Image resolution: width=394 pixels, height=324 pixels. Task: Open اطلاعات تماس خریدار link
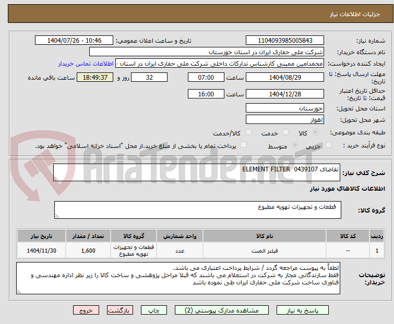[x=86, y=64]
